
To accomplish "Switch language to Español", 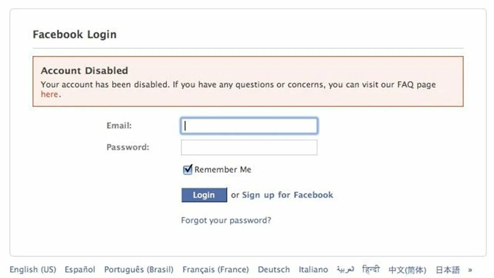I will coord(80,270).
